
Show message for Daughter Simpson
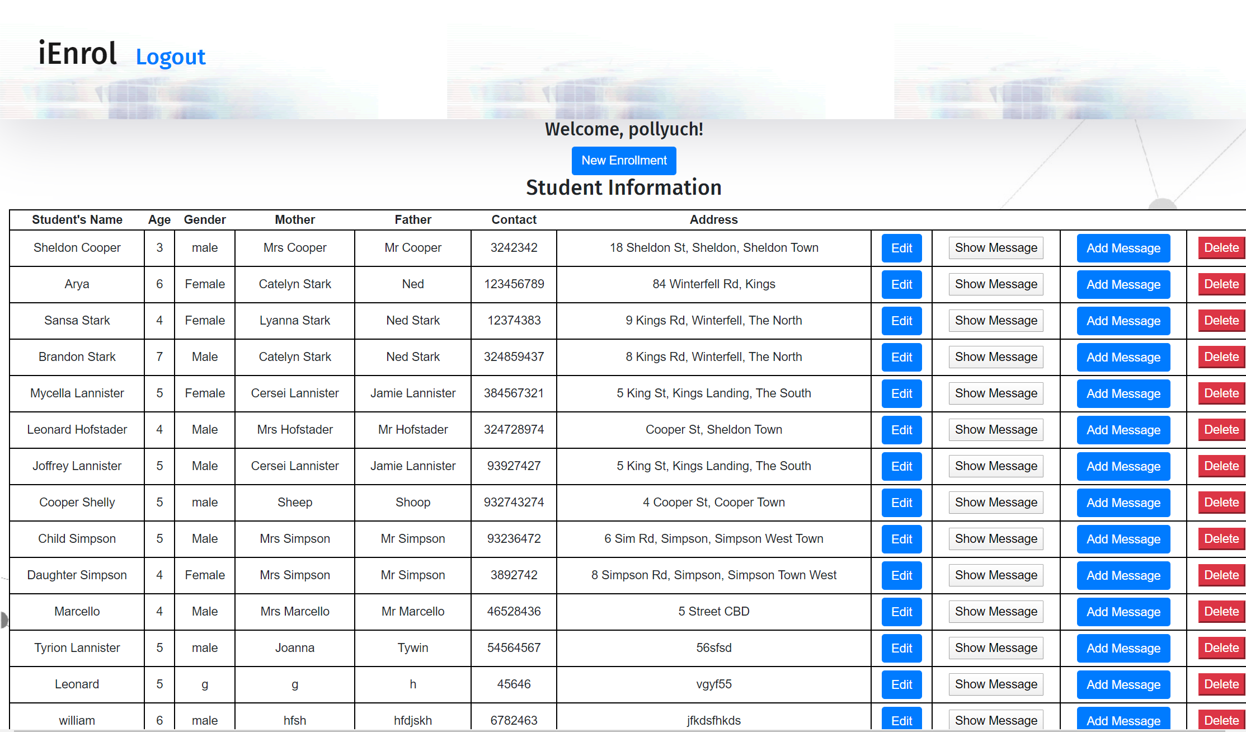tap(995, 575)
